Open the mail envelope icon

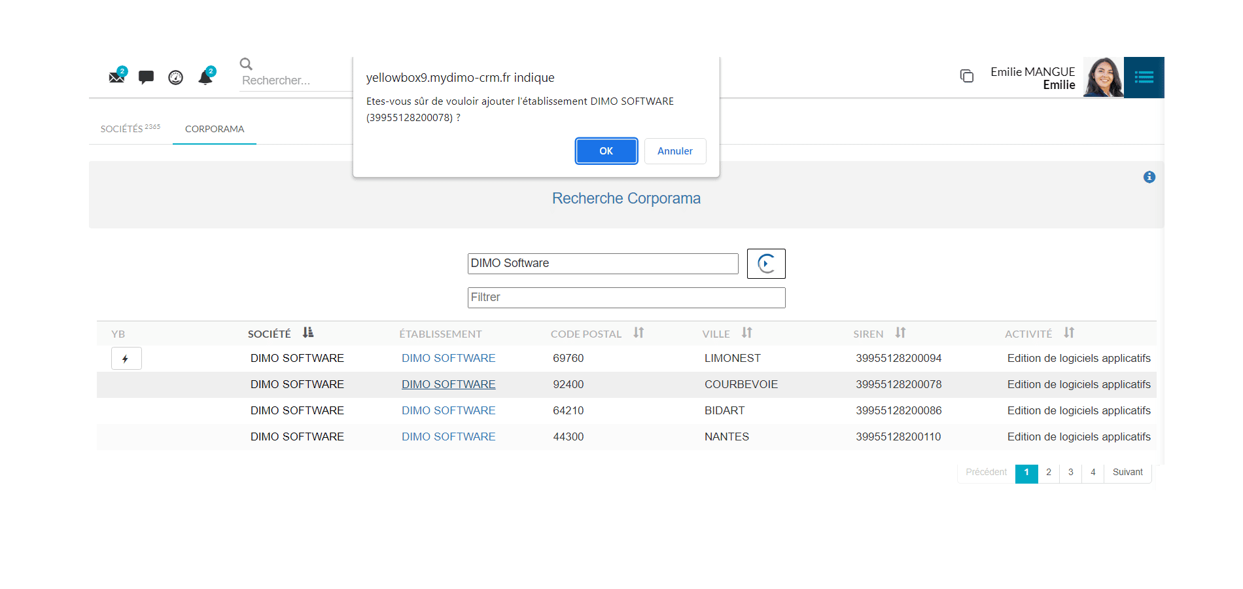tap(116, 77)
